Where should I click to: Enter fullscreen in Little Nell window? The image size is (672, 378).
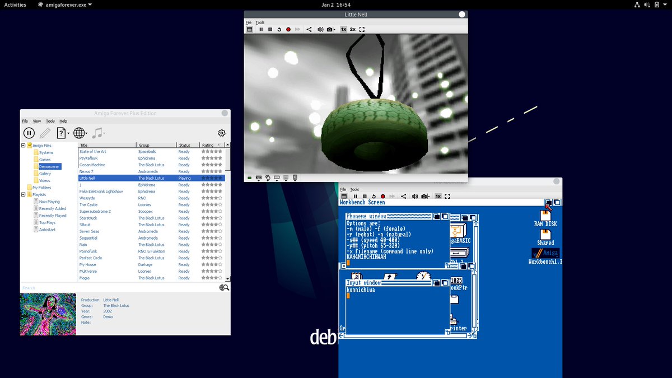click(362, 29)
